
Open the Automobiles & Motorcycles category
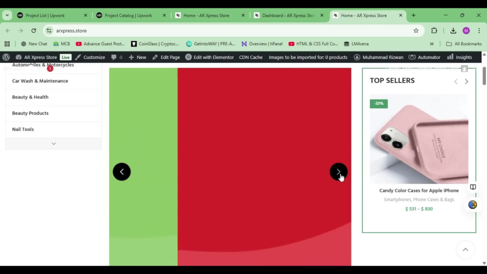coord(43,65)
